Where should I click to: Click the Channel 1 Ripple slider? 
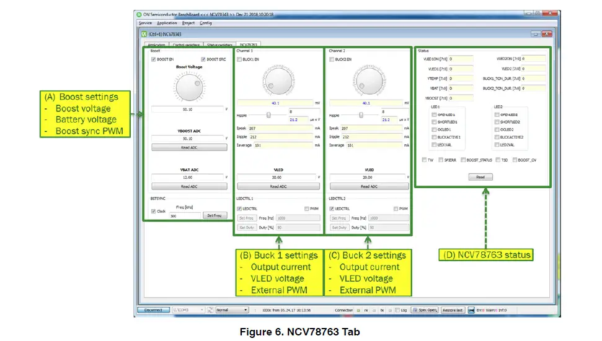(x=268, y=115)
